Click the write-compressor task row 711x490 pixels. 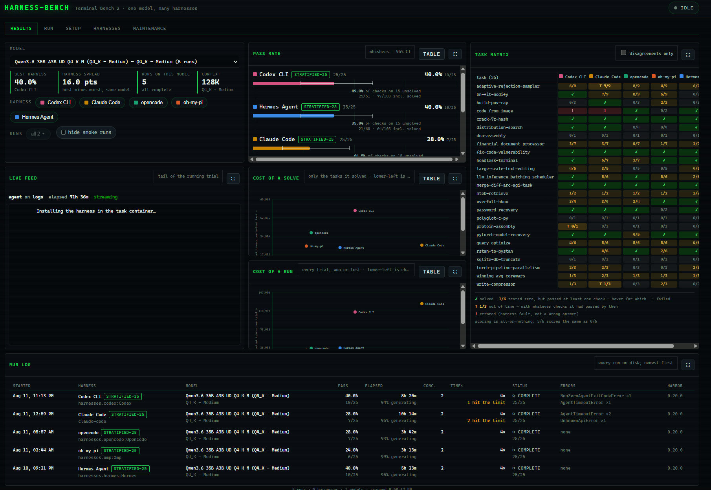[496, 284]
